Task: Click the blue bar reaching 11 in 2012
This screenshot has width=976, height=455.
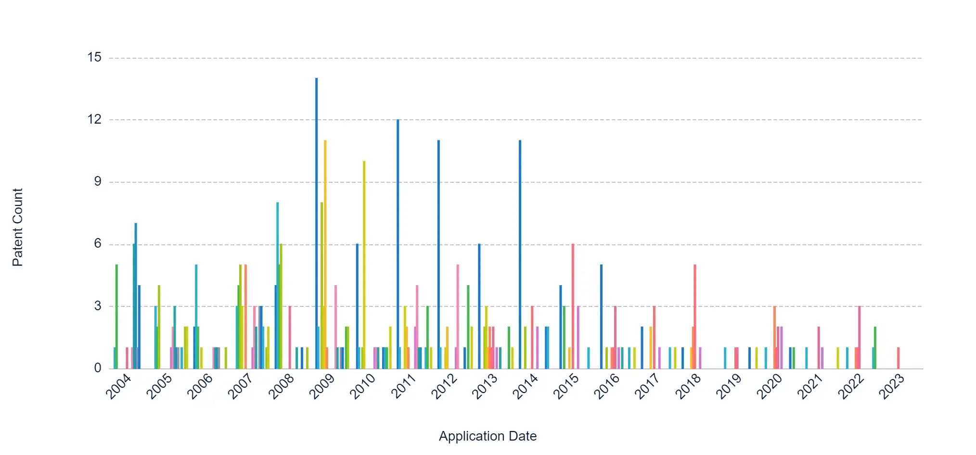Action: pos(439,254)
